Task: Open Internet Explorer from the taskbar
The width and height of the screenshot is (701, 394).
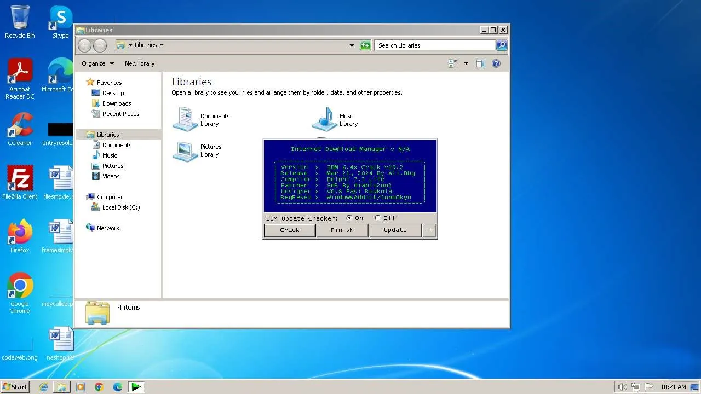Action: (x=43, y=387)
